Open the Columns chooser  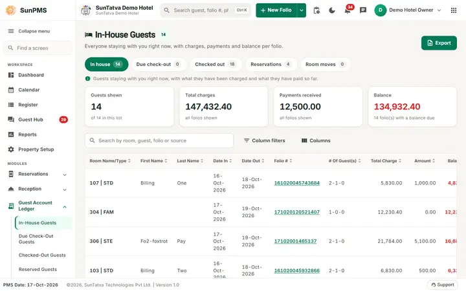point(316,140)
